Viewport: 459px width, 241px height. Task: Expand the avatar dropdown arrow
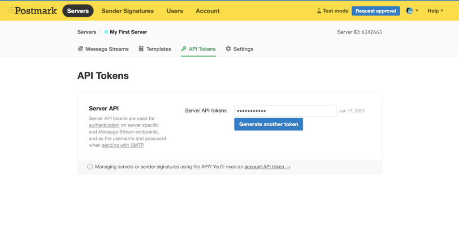click(417, 11)
